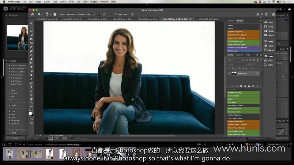This screenshot has width=294, height=165.
Task: Open the Layer menu
Action: click(47, 2)
